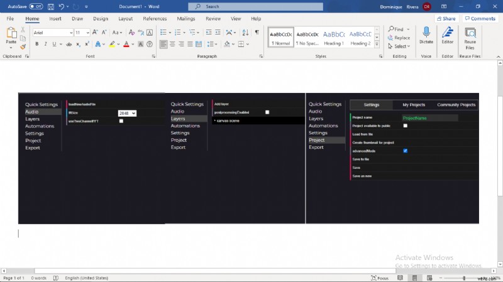503x282 pixels.
Task: Adjust the zoom slider in status bar
Action: point(463,278)
